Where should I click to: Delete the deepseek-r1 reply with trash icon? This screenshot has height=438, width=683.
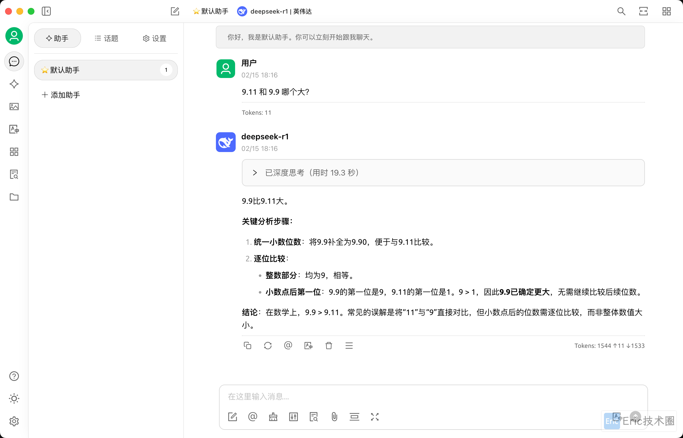tap(329, 346)
